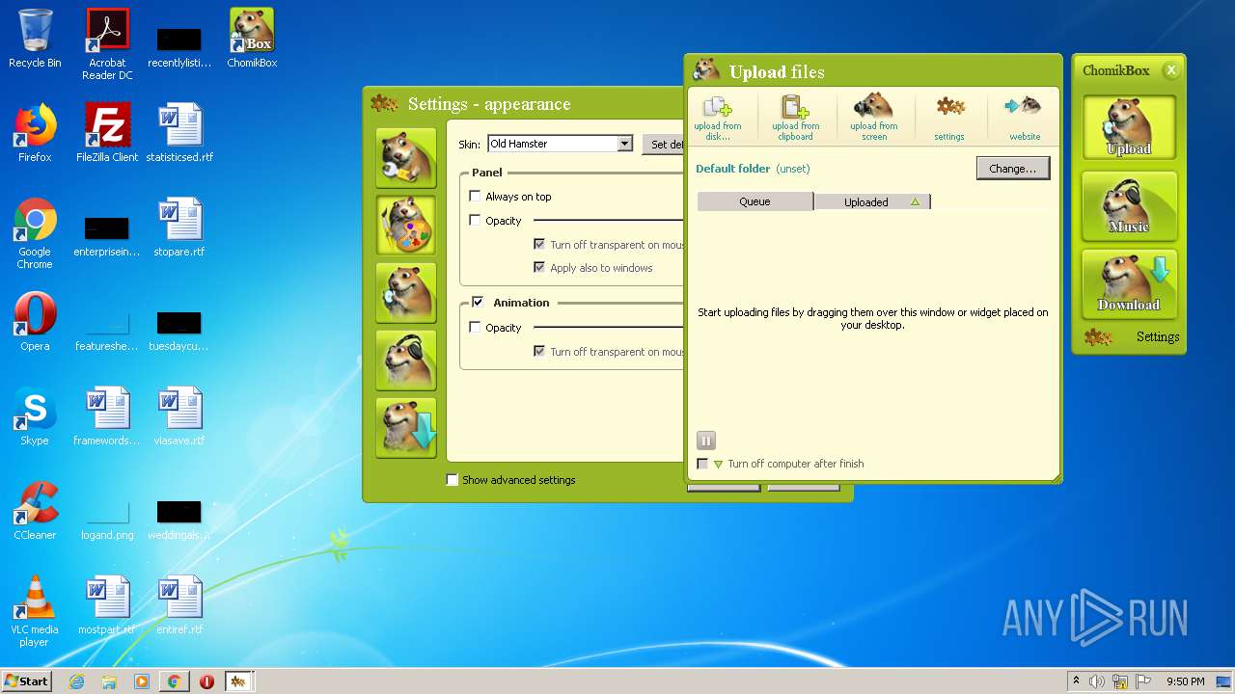This screenshot has height=694, width=1235.
Task: Open the clock showing 9:50 PM
Action: (1186, 681)
